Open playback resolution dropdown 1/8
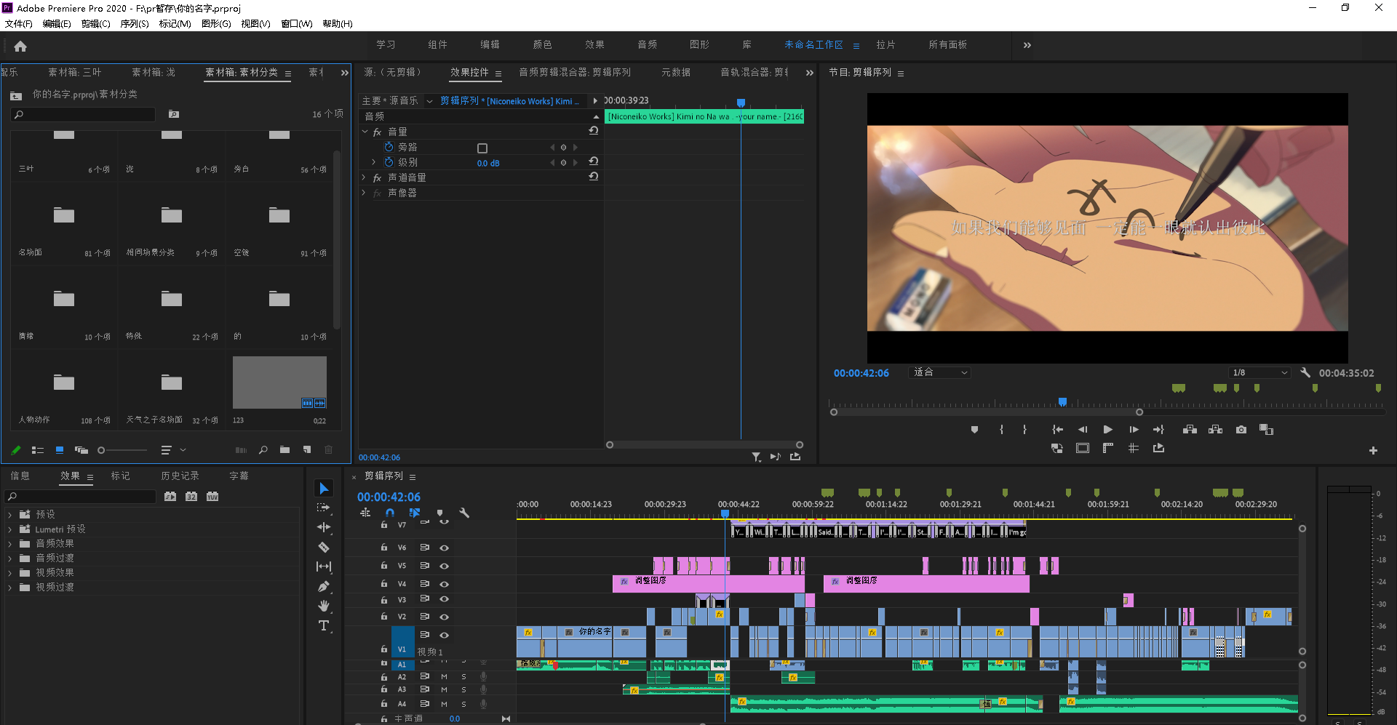Screen dimensions: 1397x725 click(x=1260, y=372)
